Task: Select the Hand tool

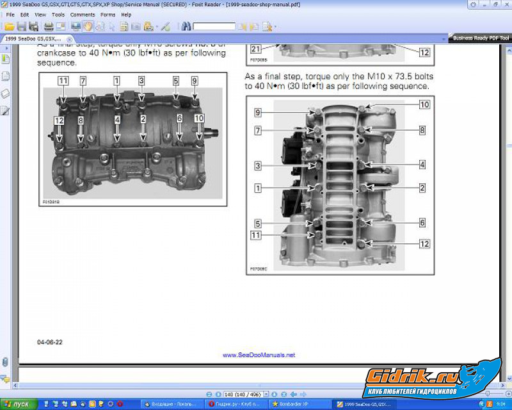Action: (x=88, y=26)
